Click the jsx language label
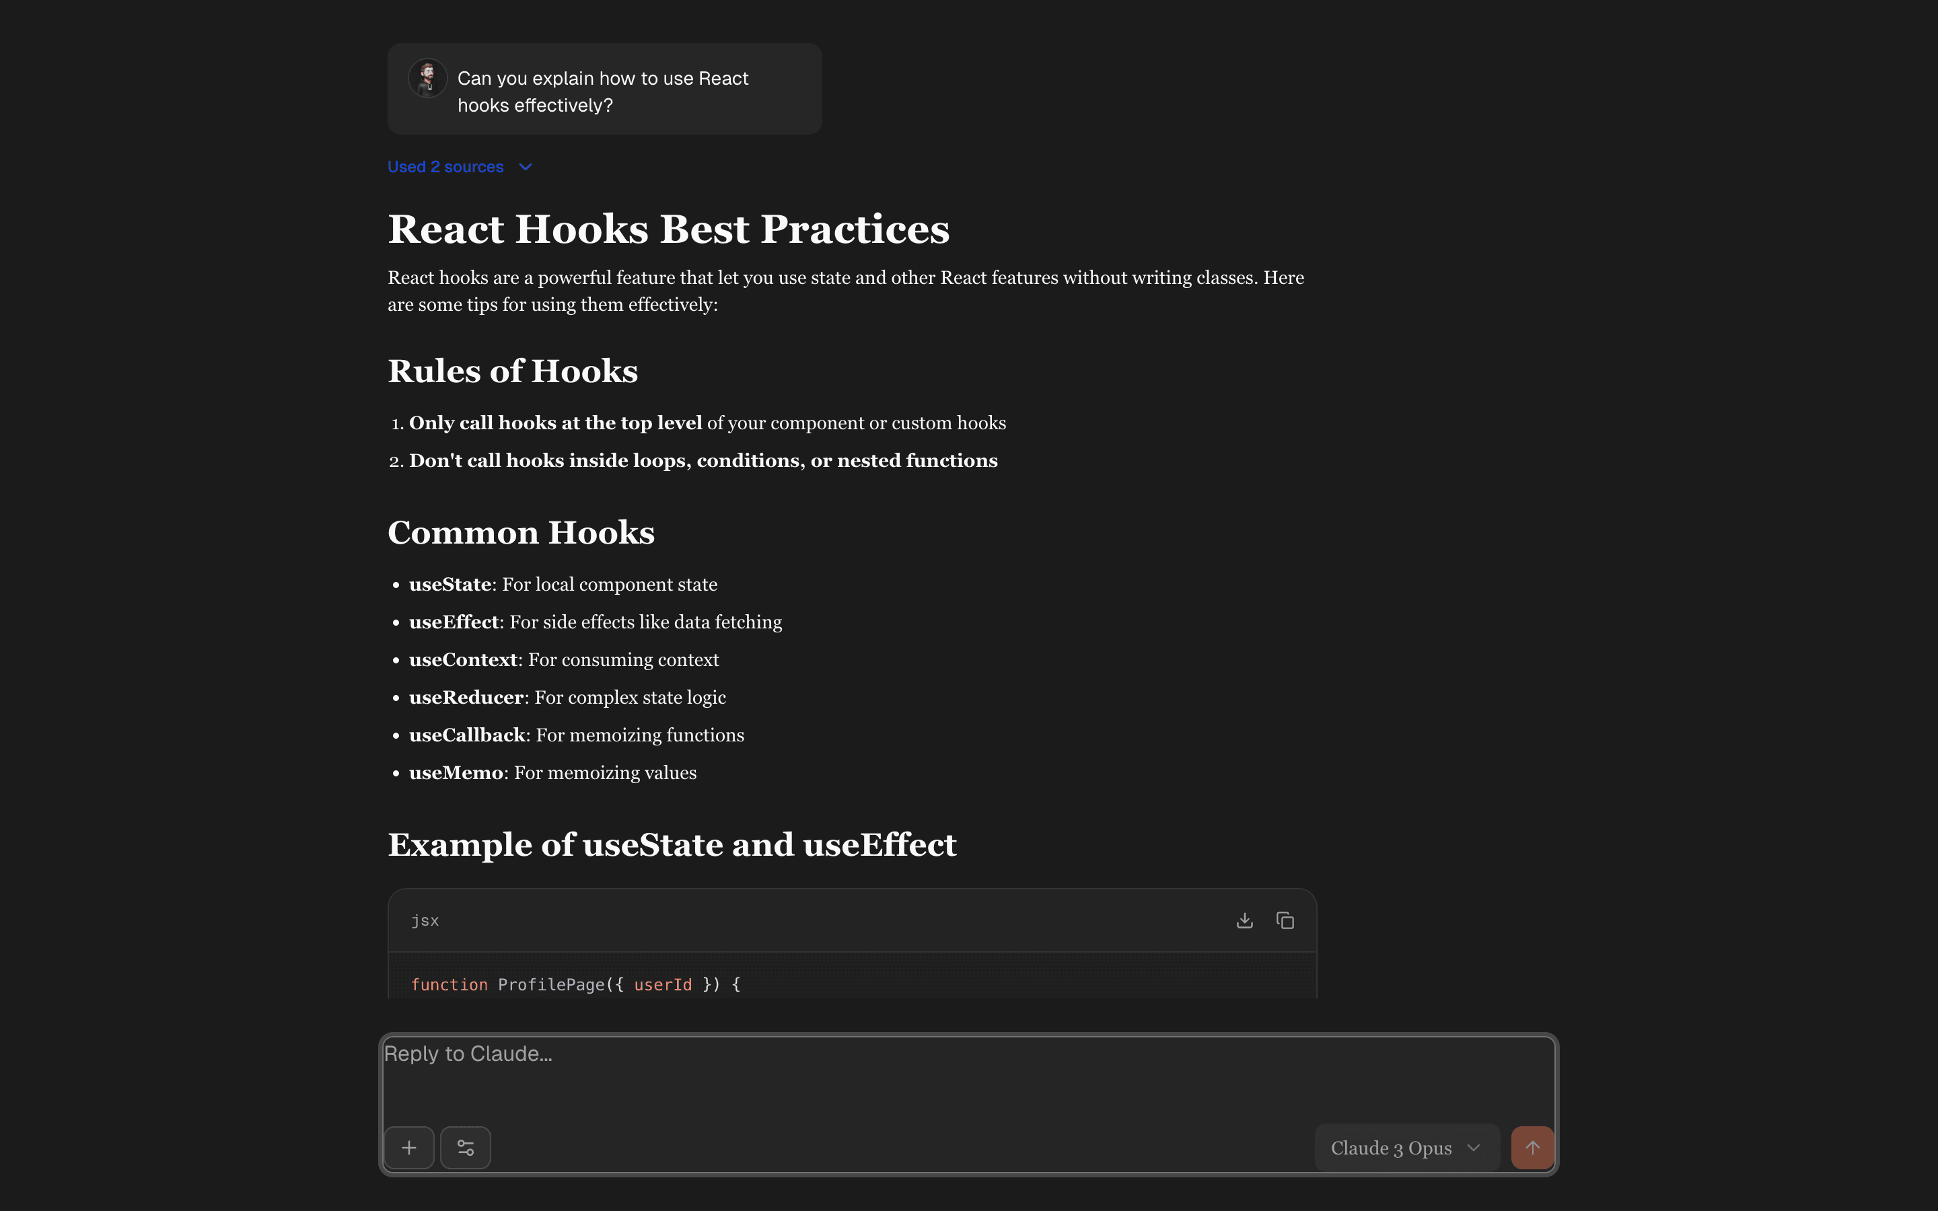The height and width of the screenshot is (1211, 1938). click(425, 921)
